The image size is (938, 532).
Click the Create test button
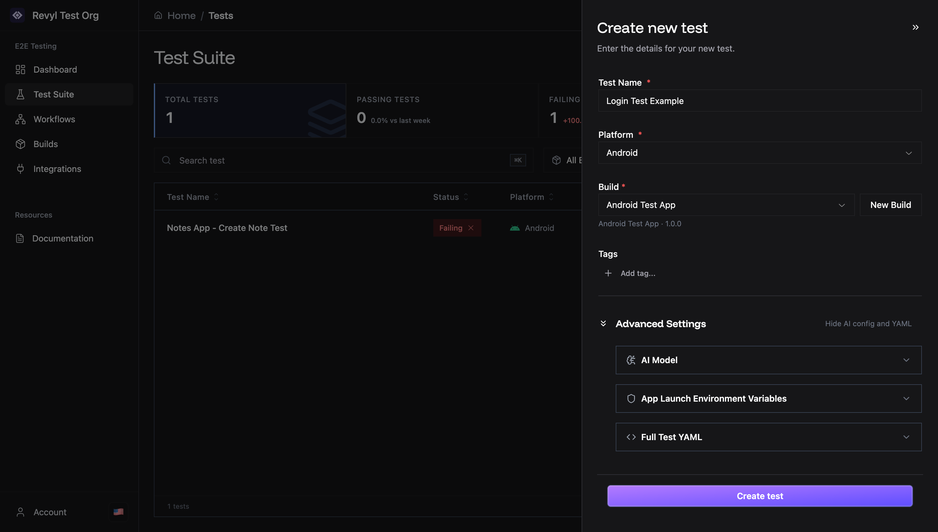759,495
